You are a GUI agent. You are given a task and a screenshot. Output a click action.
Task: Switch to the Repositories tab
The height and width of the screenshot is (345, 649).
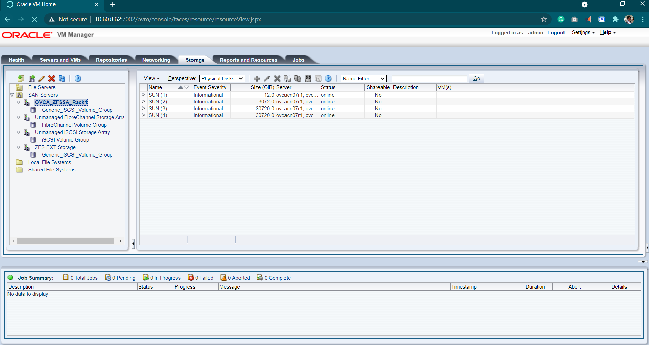tap(111, 60)
